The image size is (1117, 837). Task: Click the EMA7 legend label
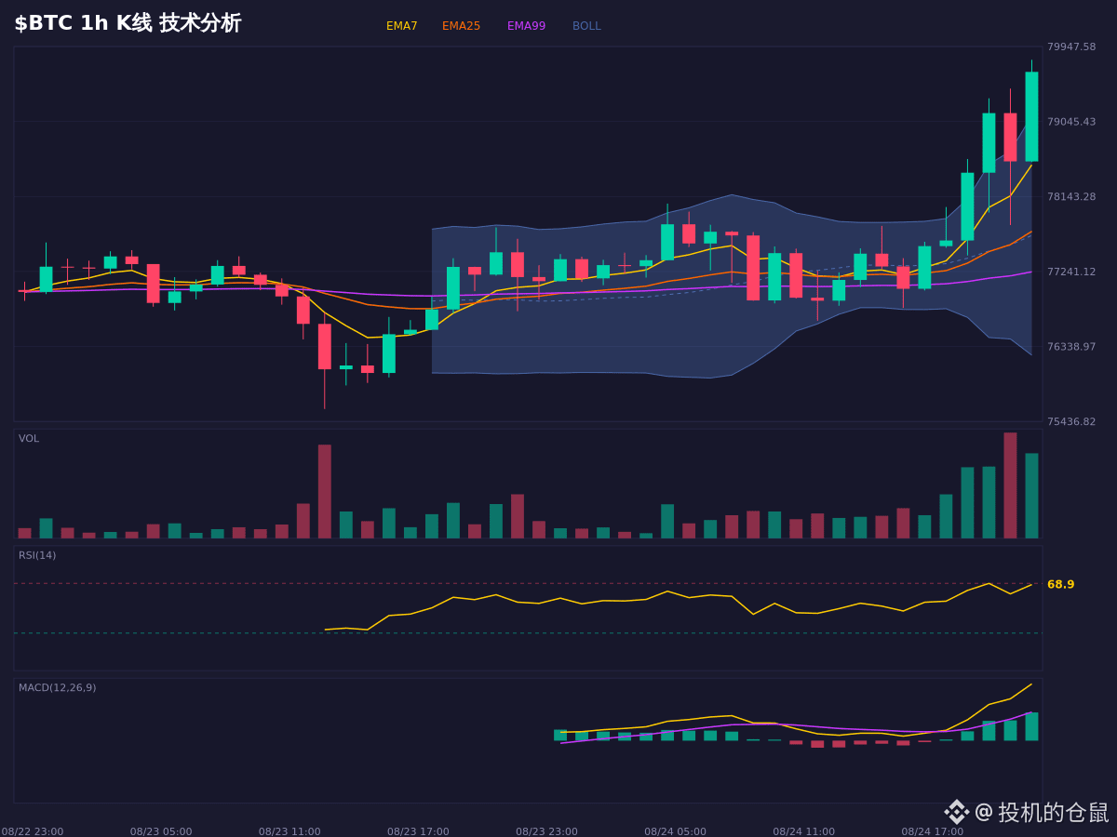point(401,26)
